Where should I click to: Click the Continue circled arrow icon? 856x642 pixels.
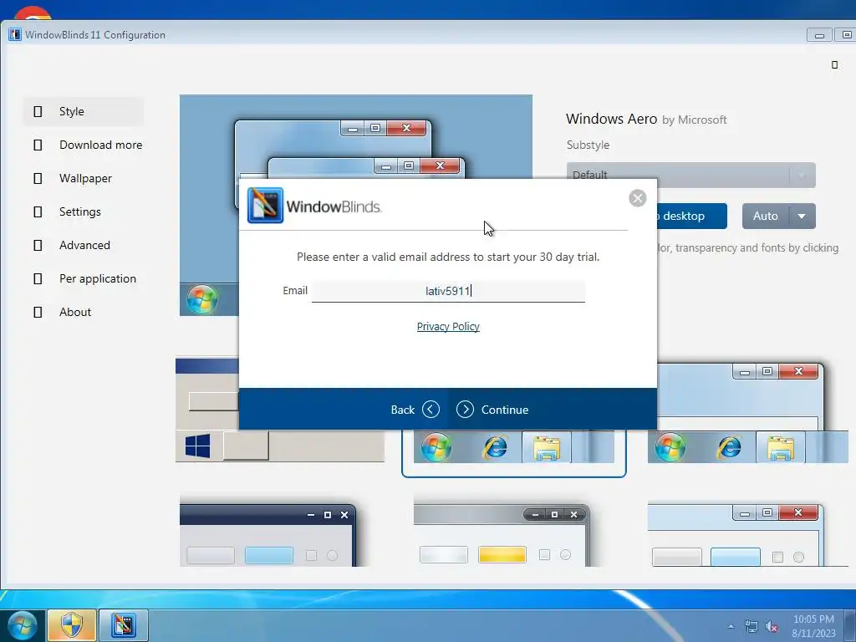pyautogui.click(x=465, y=409)
